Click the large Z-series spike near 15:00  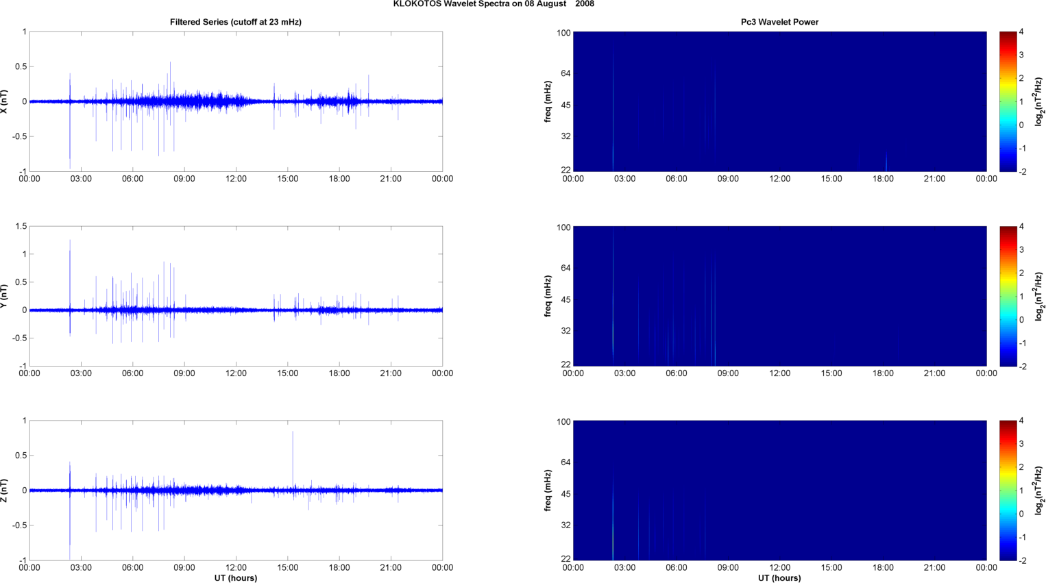(x=293, y=459)
